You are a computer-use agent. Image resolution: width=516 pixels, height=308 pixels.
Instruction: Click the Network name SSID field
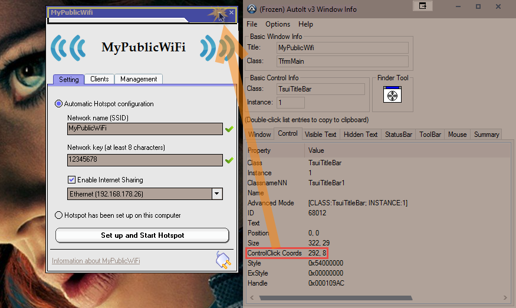pyautogui.click(x=144, y=128)
